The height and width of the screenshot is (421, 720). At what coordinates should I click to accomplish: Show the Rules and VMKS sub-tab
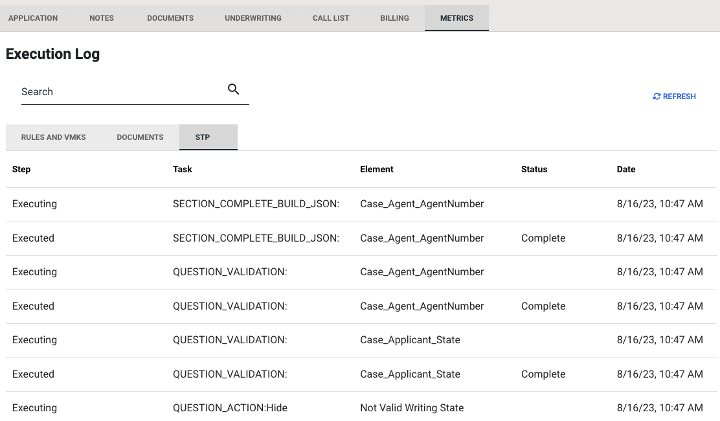(x=54, y=137)
